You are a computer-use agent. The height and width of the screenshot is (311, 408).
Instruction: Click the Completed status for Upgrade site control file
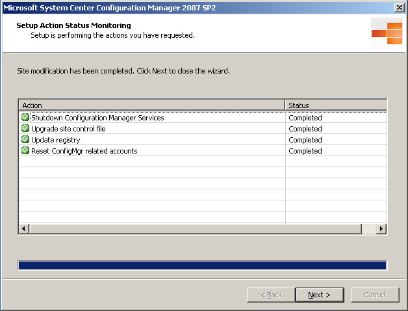305,129
